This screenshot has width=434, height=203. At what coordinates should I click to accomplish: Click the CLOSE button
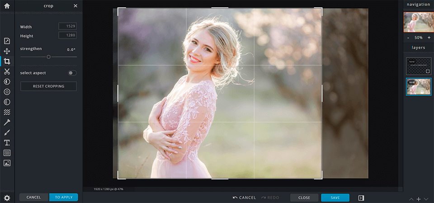pos(304,198)
